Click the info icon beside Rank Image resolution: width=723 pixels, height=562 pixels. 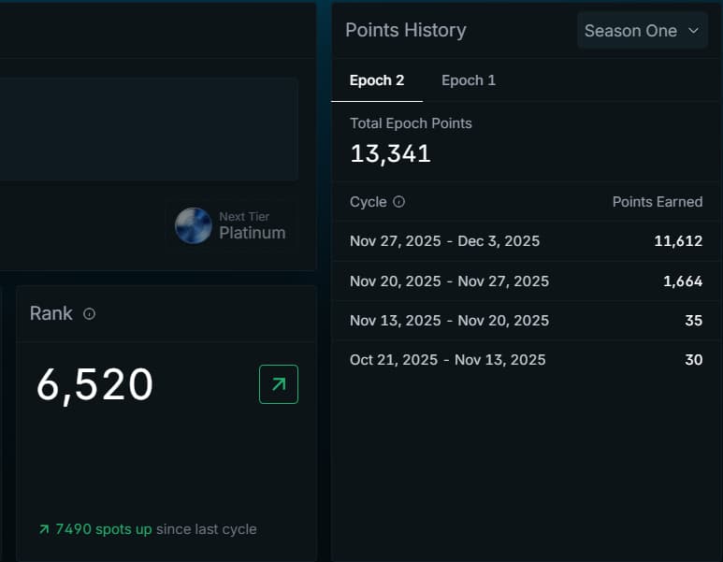coord(90,314)
